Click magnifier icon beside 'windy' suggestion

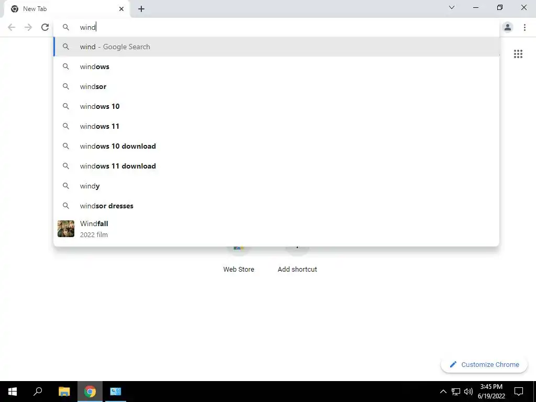[65, 186]
